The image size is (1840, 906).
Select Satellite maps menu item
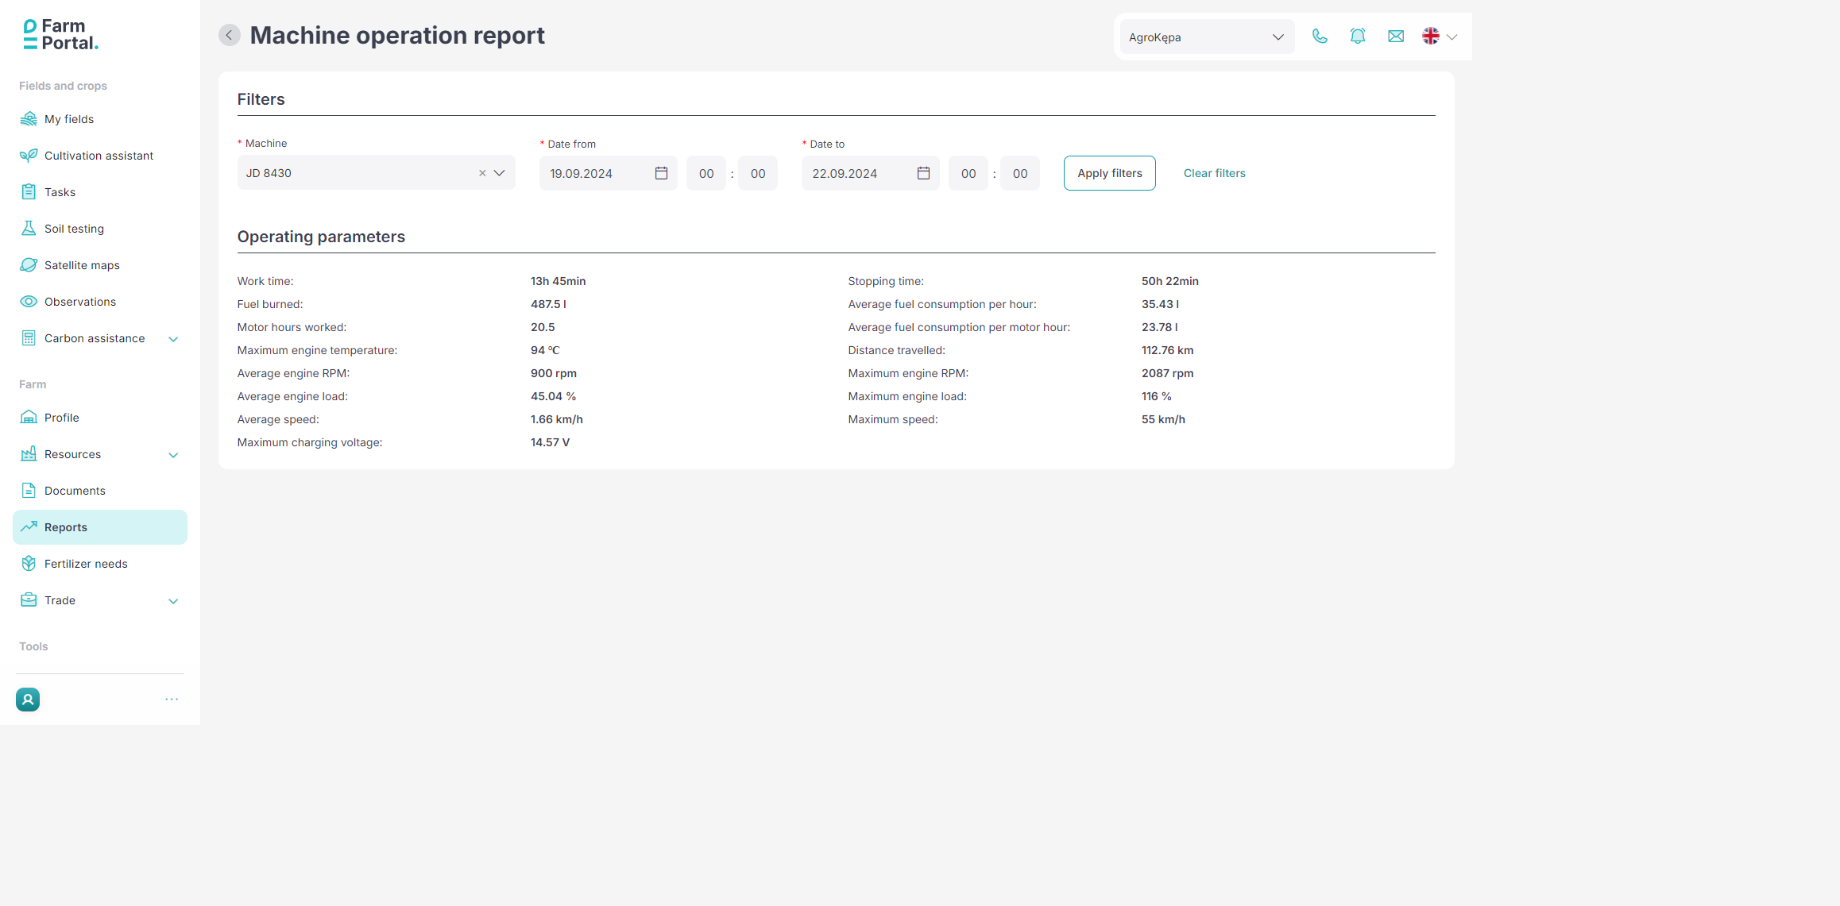pyautogui.click(x=100, y=265)
